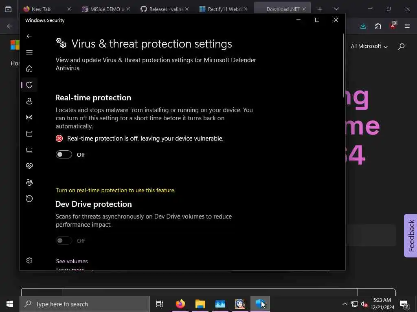Open a new browser tab with plus
The image size is (417, 312).
click(x=320, y=9)
